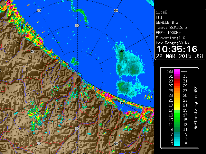Select the 'ilts2' site name text

point(162,12)
